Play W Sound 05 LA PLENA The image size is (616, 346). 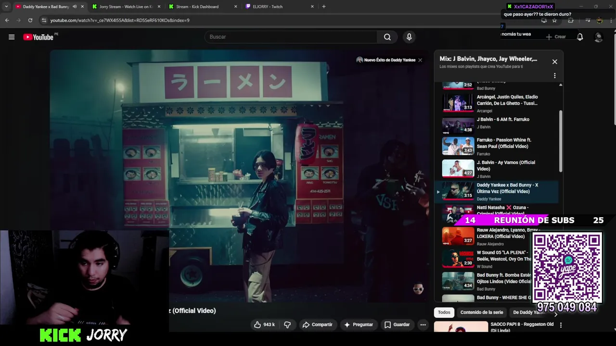point(486,259)
